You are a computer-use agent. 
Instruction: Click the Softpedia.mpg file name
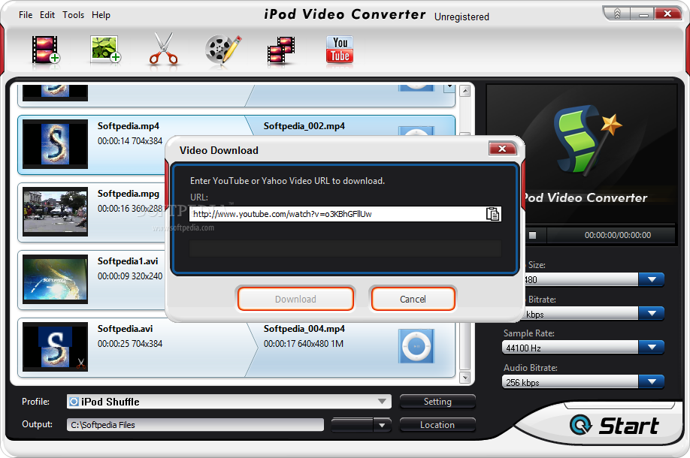click(x=128, y=194)
